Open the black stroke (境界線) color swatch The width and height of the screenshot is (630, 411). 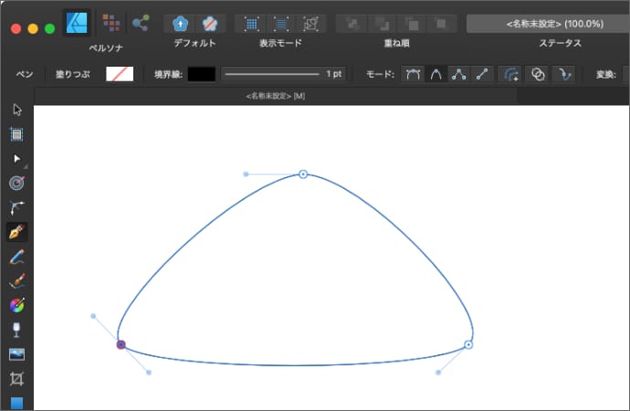(201, 74)
